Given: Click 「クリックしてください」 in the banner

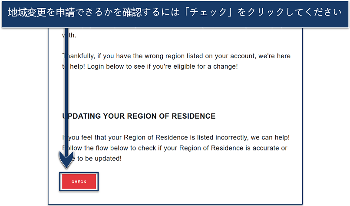Looking at the screenshot, I should point(293,13).
